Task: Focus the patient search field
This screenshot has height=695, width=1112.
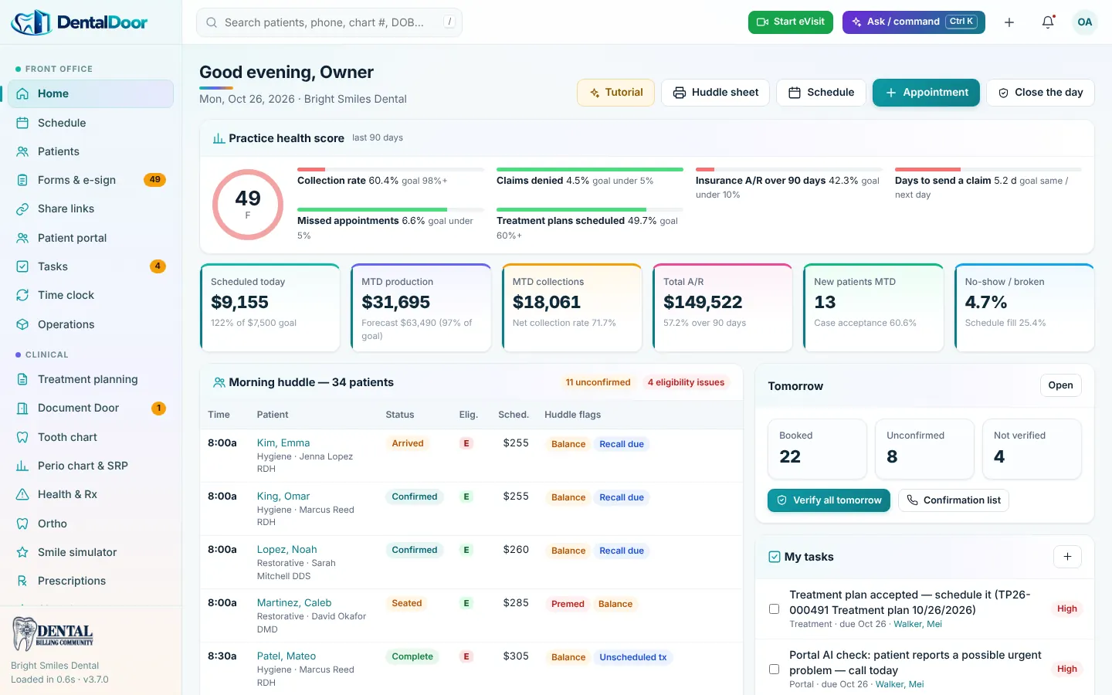Action: pos(329,22)
